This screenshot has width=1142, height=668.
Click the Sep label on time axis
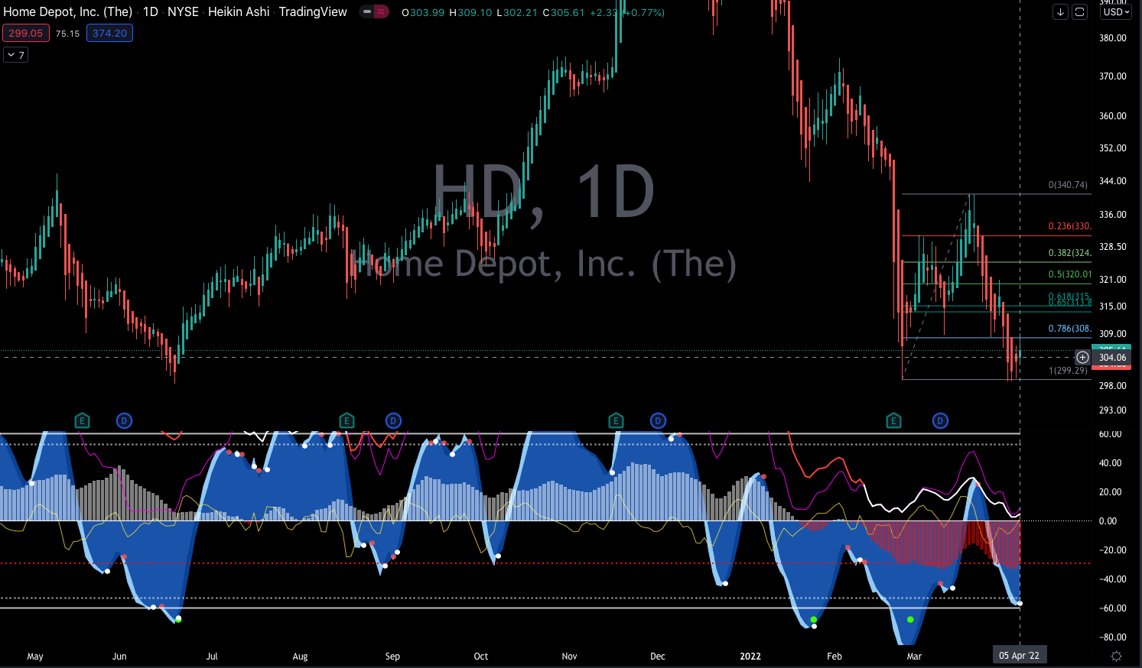(x=392, y=657)
